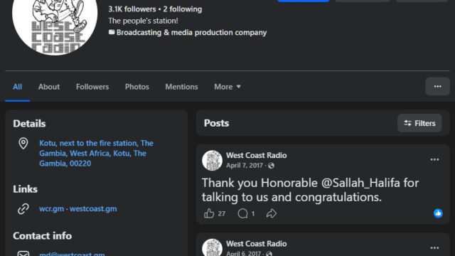The height and width of the screenshot is (256, 455).
Task: Click the West Coast Radio profile picture
Action: pos(55,26)
